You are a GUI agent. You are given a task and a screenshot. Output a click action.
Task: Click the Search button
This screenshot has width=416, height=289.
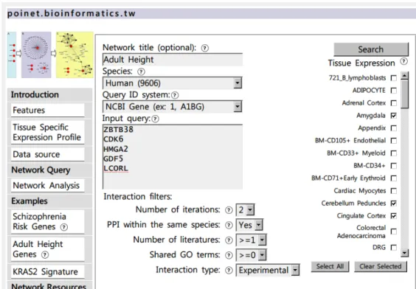(x=371, y=49)
